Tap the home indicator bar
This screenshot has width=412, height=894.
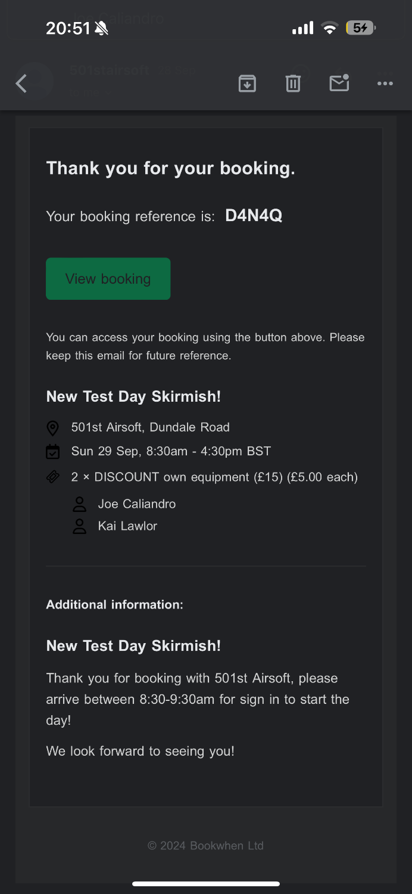click(206, 884)
